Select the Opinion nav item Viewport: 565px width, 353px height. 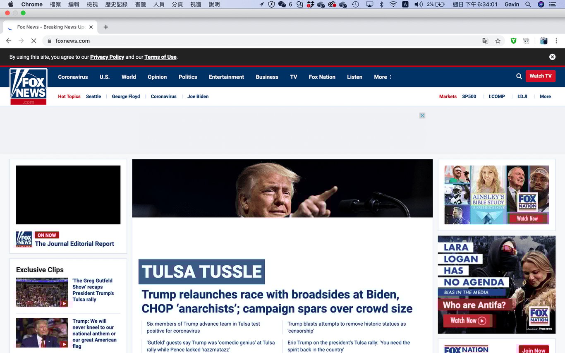pyautogui.click(x=157, y=77)
